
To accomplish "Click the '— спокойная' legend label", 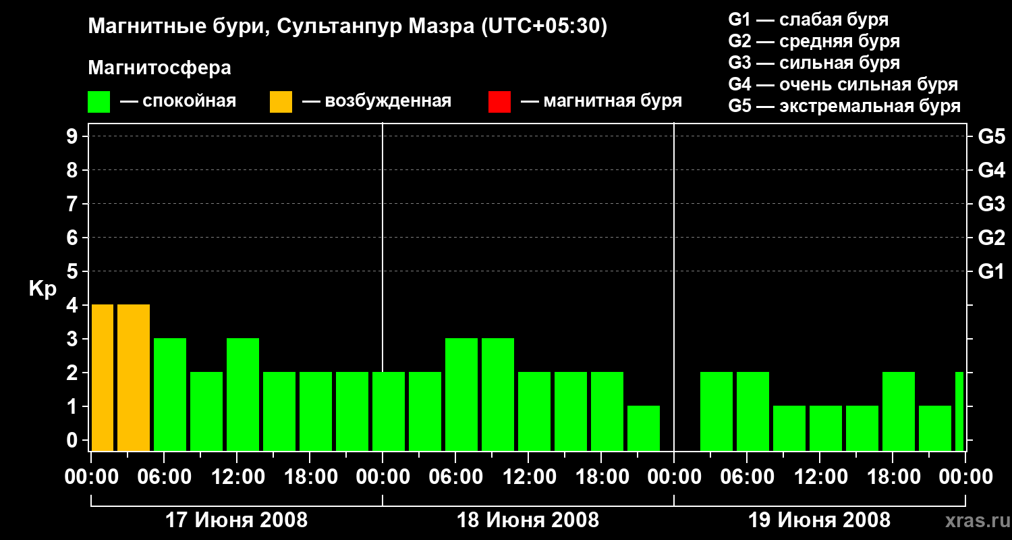I will (x=178, y=102).
